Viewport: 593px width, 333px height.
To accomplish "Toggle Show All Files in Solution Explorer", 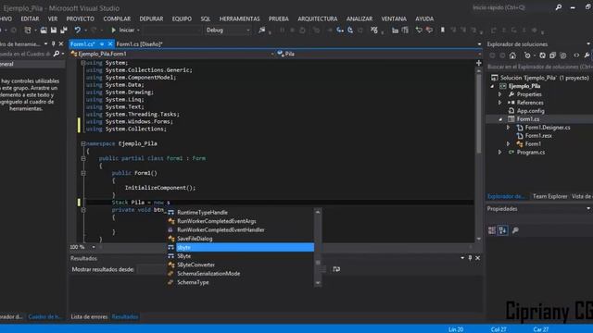I will [x=562, y=55].
